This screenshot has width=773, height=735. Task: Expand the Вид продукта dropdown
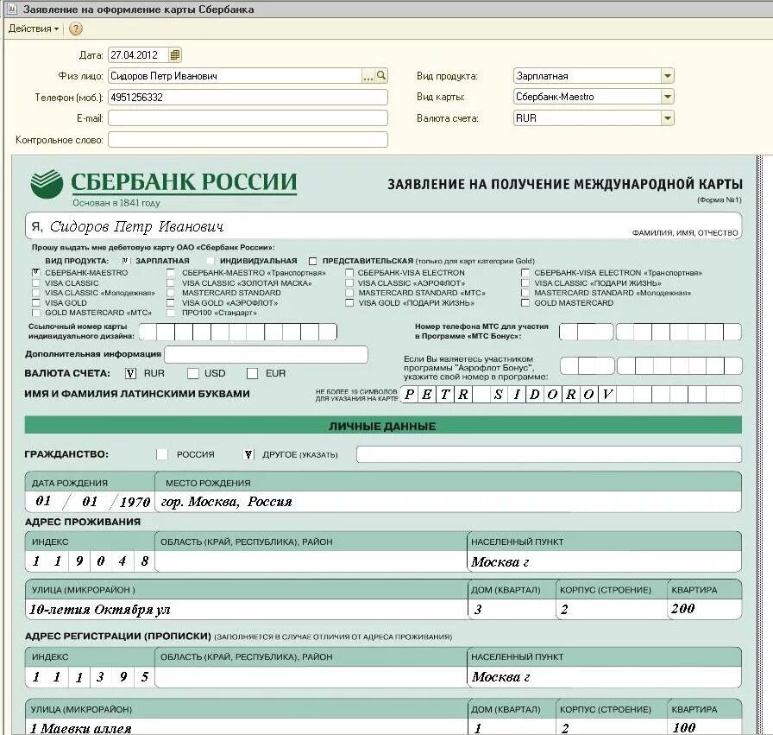click(x=667, y=76)
